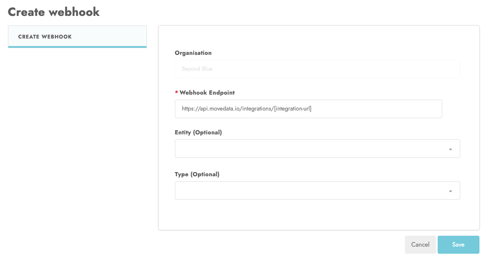Click the Beyond Blue placeholder text

click(x=197, y=69)
